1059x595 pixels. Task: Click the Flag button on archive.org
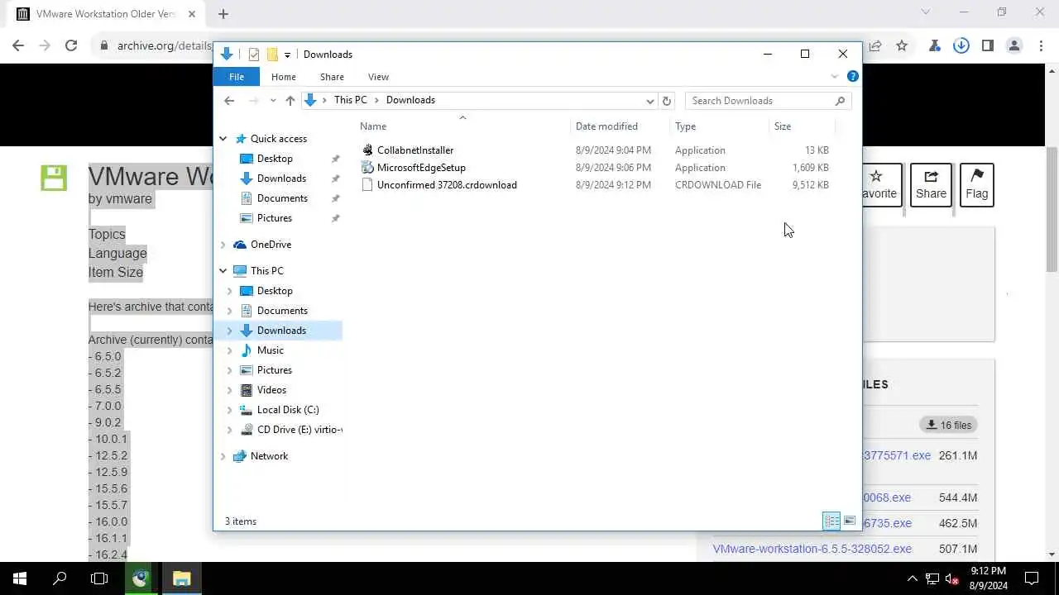(x=976, y=185)
